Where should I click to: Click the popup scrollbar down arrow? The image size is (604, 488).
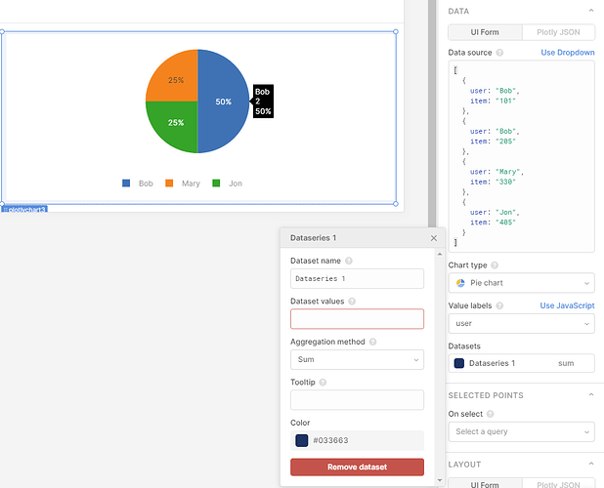440,480
